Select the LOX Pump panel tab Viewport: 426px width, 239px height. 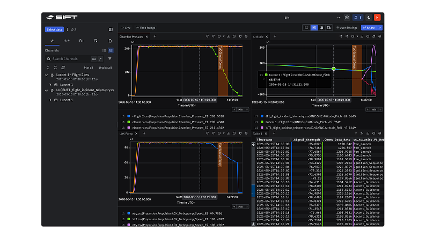tap(126, 133)
